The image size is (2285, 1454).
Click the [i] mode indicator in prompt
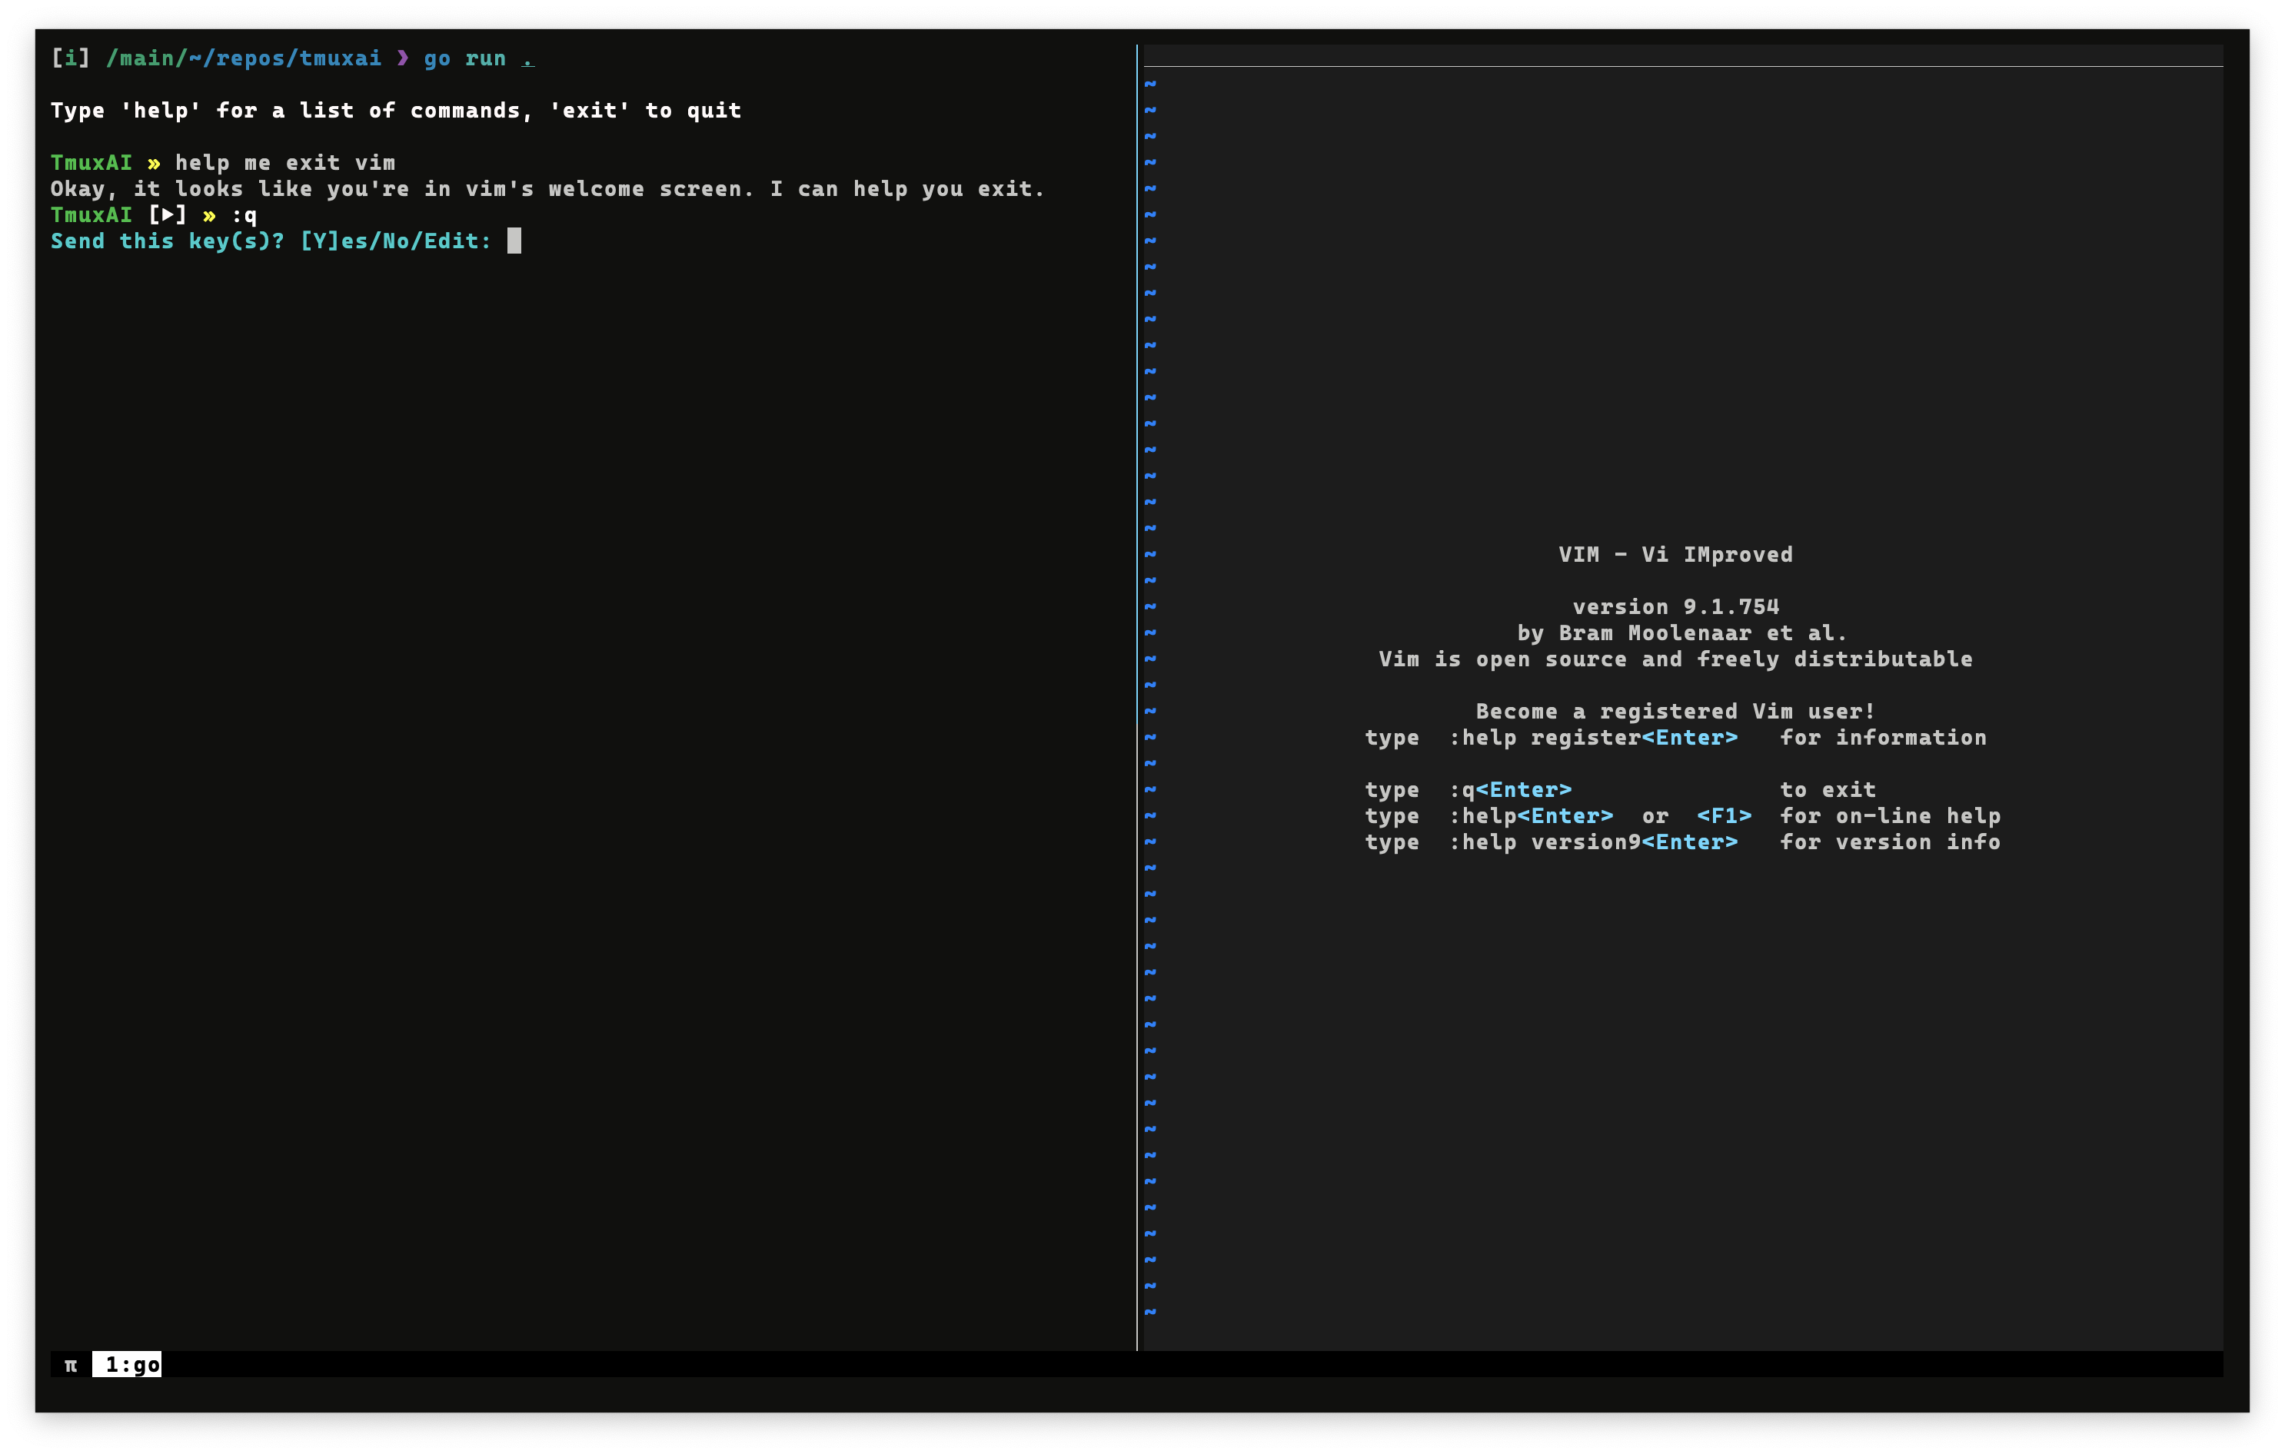coord(70,59)
